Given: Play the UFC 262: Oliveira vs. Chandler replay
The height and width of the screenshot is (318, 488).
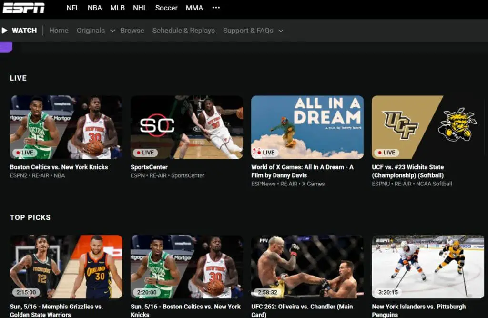Looking at the screenshot, I should pyautogui.click(x=307, y=266).
